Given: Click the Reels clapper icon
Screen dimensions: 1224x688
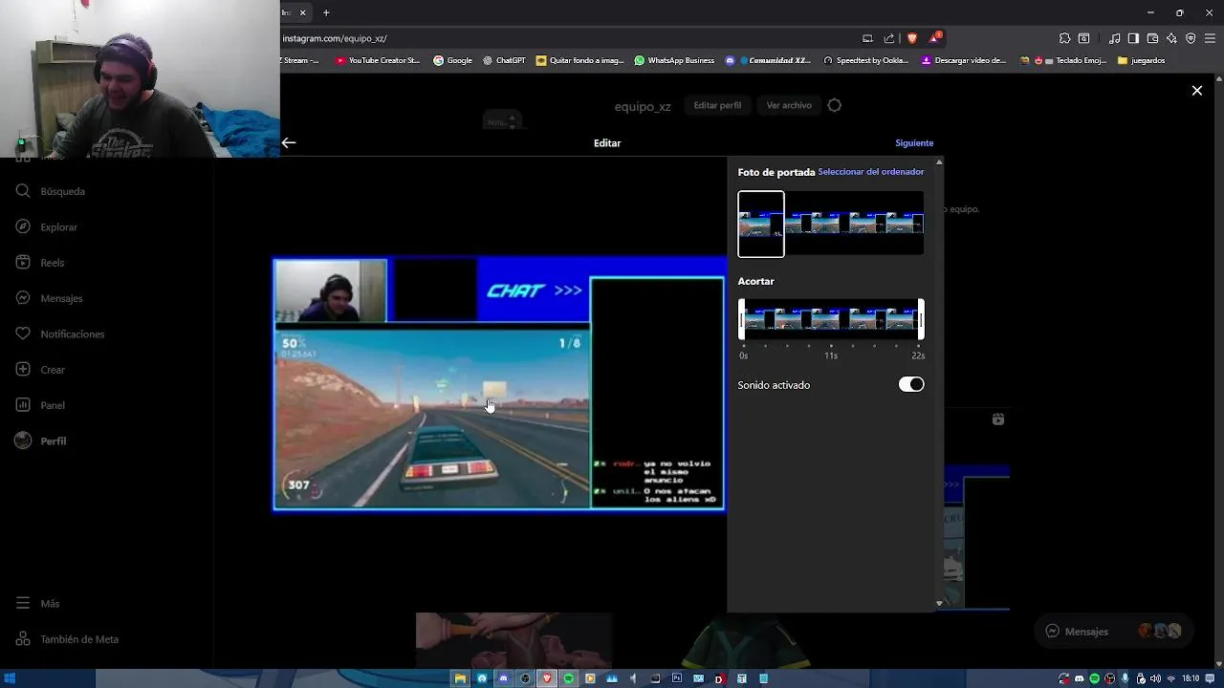Looking at the screenshot, I should pos(24,262).
